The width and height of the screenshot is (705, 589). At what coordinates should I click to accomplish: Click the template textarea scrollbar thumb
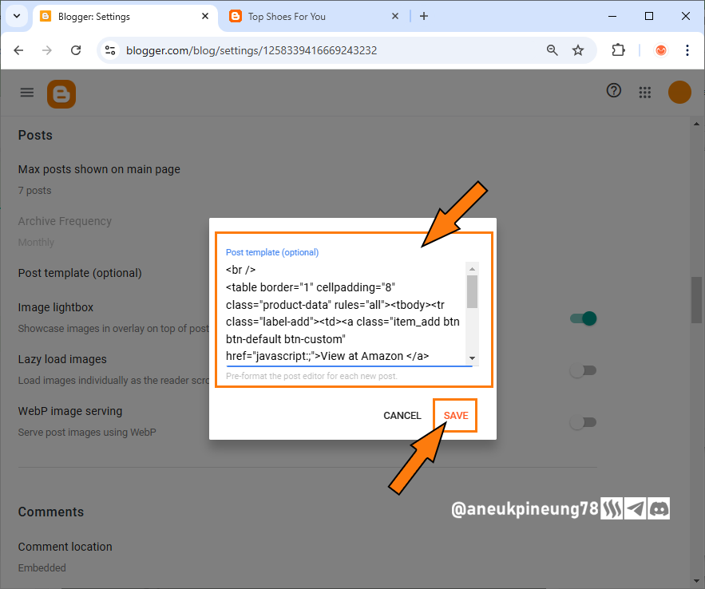472,291
